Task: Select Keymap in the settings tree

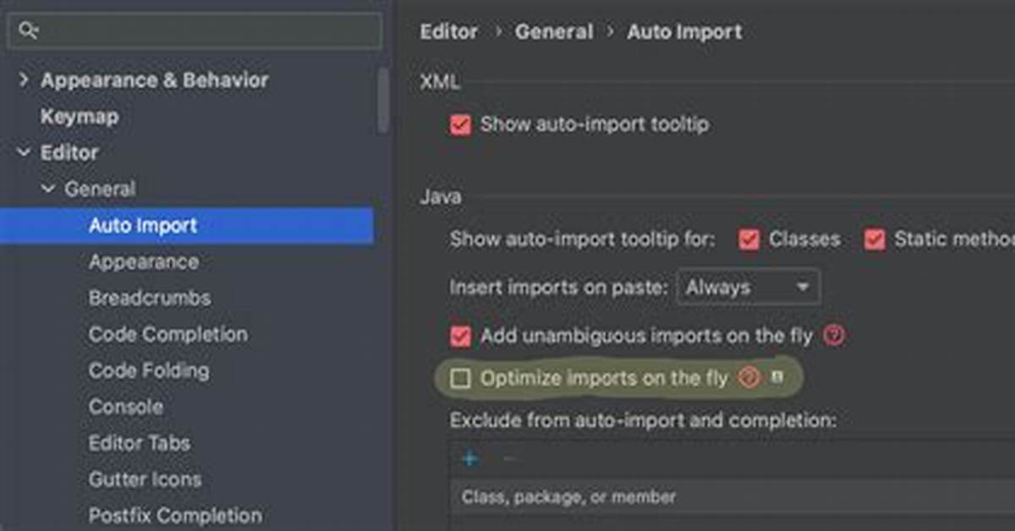Action: click(80, 117)
